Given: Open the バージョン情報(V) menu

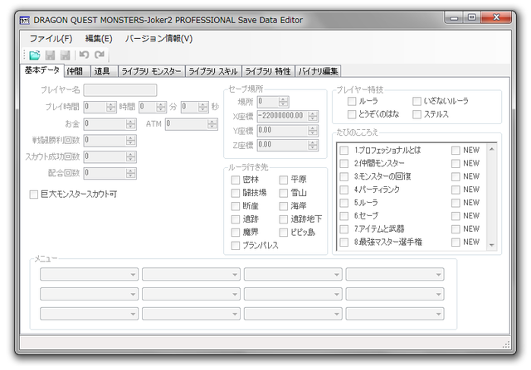Looking at the screenshot, I should click(158, 39).
